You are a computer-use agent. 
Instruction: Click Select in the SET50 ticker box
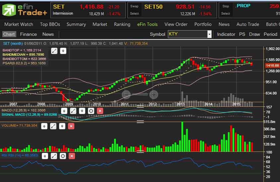134,13
